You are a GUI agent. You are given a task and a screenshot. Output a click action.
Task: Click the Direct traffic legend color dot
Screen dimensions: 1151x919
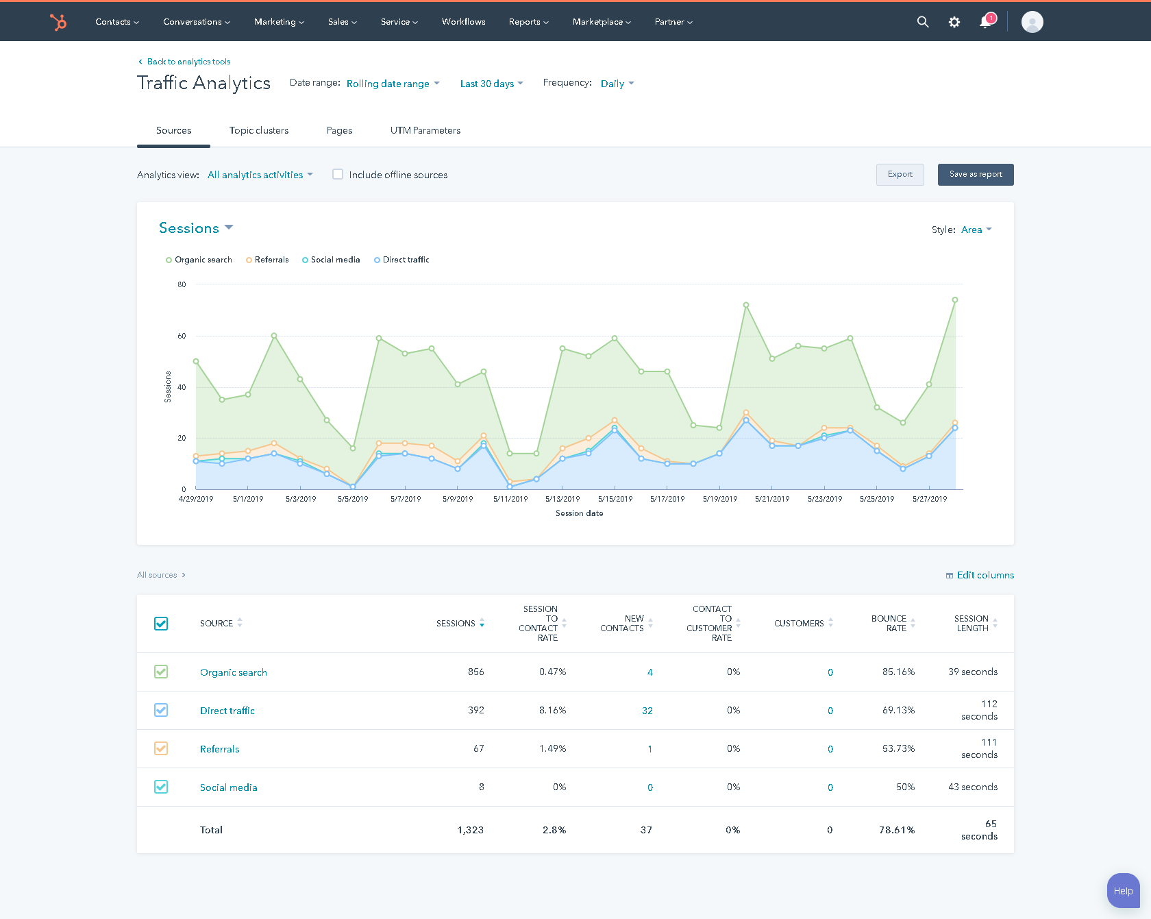coord(377,260)
